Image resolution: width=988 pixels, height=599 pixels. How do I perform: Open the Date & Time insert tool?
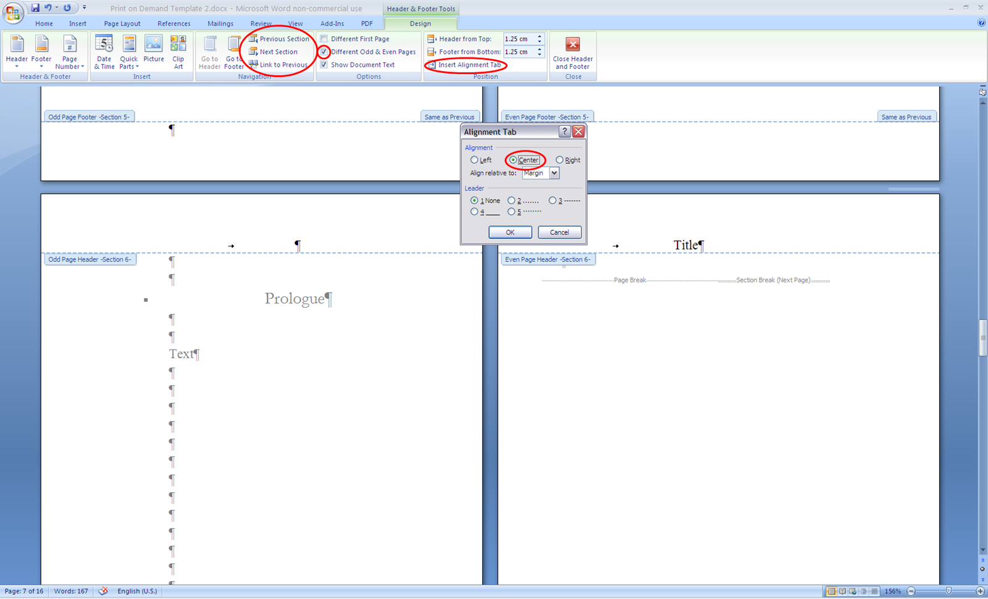coord(104,52)
